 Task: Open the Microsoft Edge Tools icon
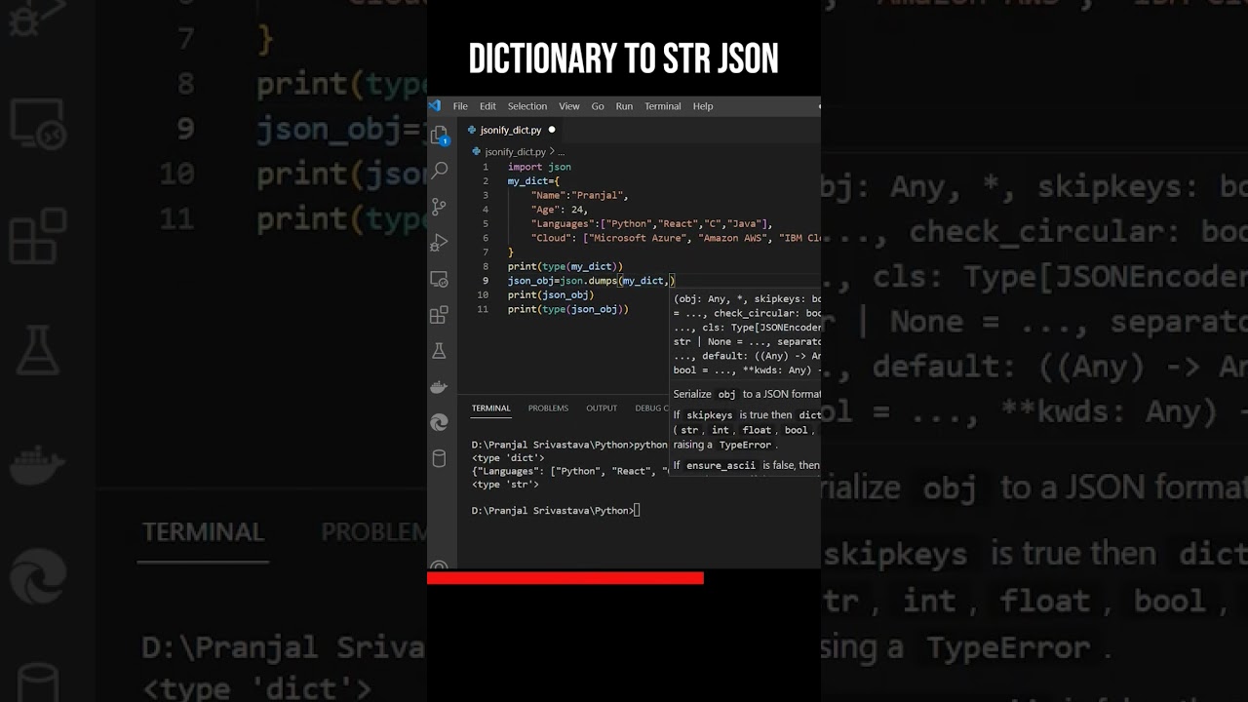pos(440,422)
